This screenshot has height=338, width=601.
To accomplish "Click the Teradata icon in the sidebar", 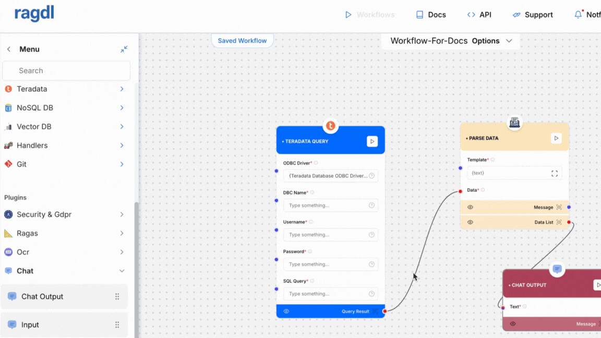I will click(x=8, y=89).
